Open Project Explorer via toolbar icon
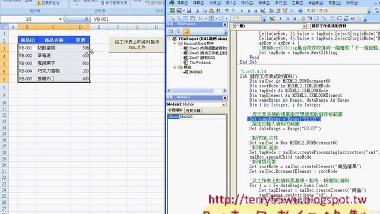Image resolution: width=380 pixels, height=214 pixels. (x=271, y=11)
